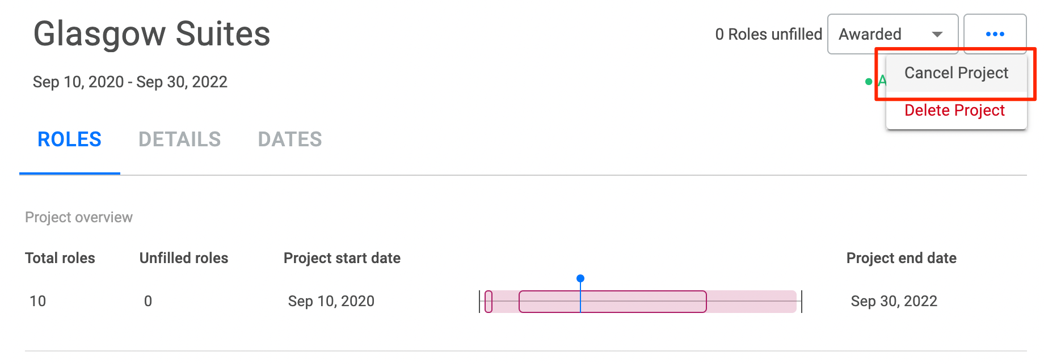Click the blue today marker dot

[x=580, y=278]
